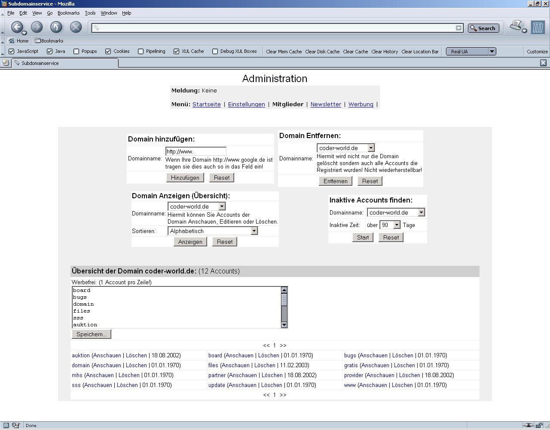Stop loading with the Stop button
This screenshot has height=430, width=550.
pos(76,27)
